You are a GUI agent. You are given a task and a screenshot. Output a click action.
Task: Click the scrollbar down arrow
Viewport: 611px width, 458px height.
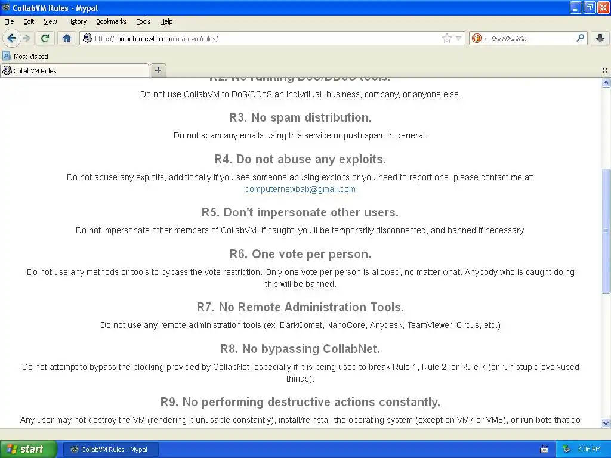pos(606,423)
